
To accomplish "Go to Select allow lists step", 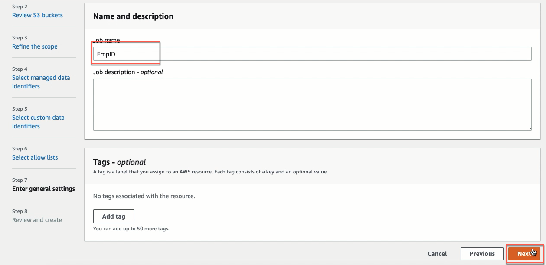I will pyautogui.click(x=35, y=157).
